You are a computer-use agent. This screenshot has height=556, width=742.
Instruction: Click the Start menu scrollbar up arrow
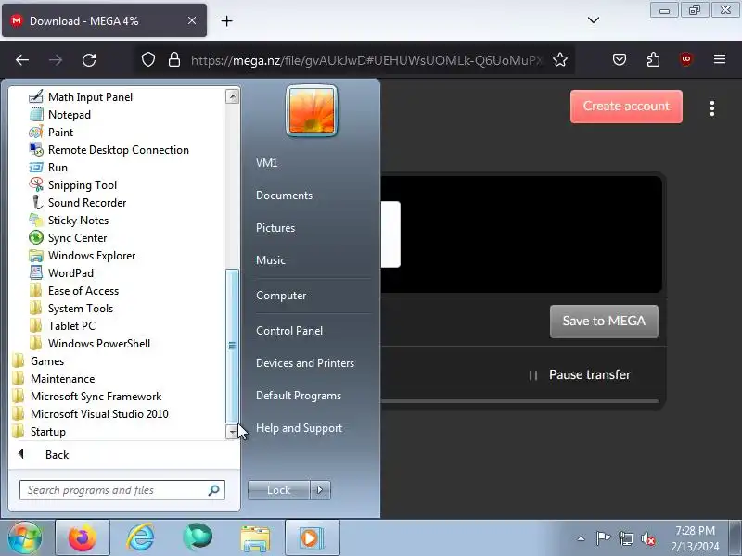click(x=232, y=96)
